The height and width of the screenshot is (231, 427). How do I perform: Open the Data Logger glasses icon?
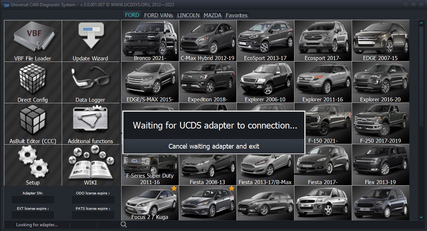(90, 82)
